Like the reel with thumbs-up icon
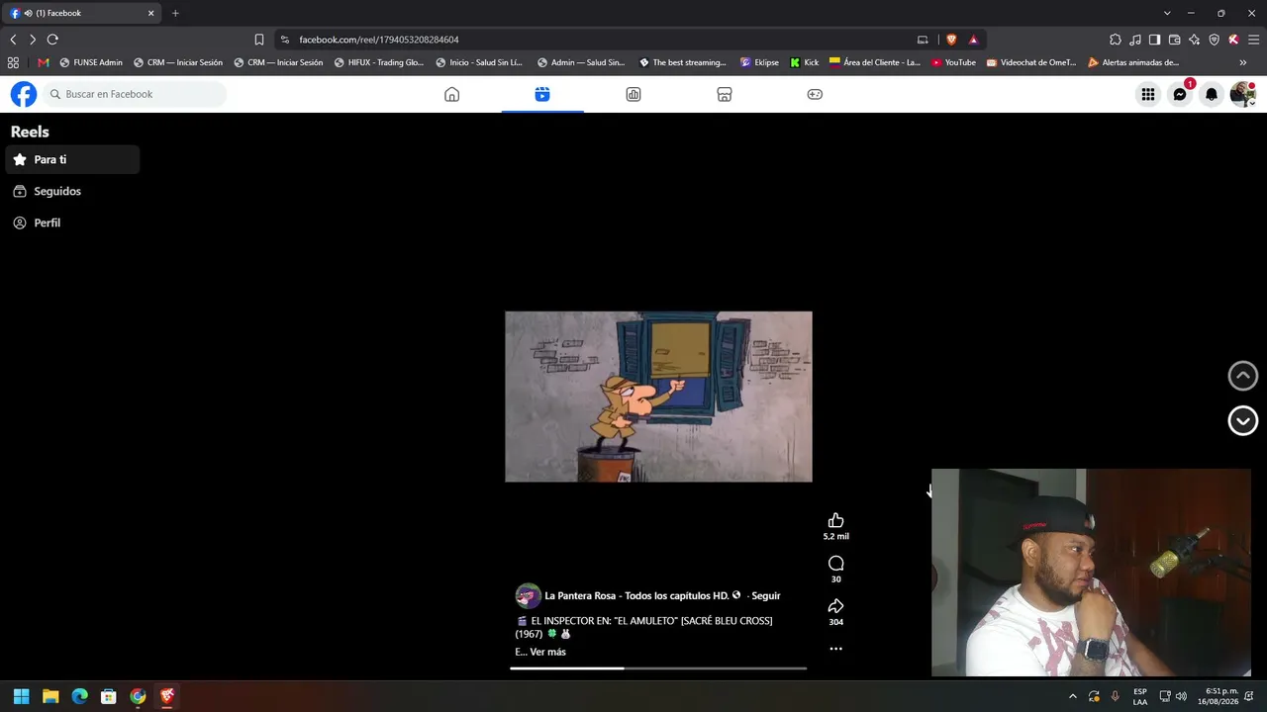 (835, 521)
